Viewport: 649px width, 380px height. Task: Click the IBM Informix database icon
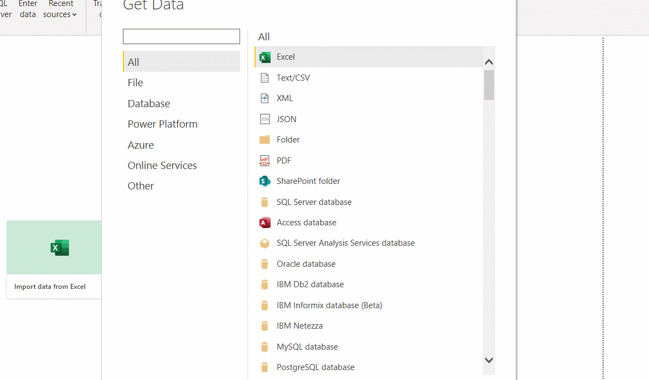[x=264, y=305]
